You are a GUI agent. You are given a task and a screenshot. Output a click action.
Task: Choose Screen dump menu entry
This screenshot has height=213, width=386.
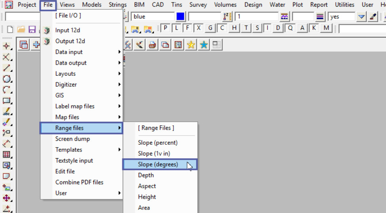(x=82, y=139)
